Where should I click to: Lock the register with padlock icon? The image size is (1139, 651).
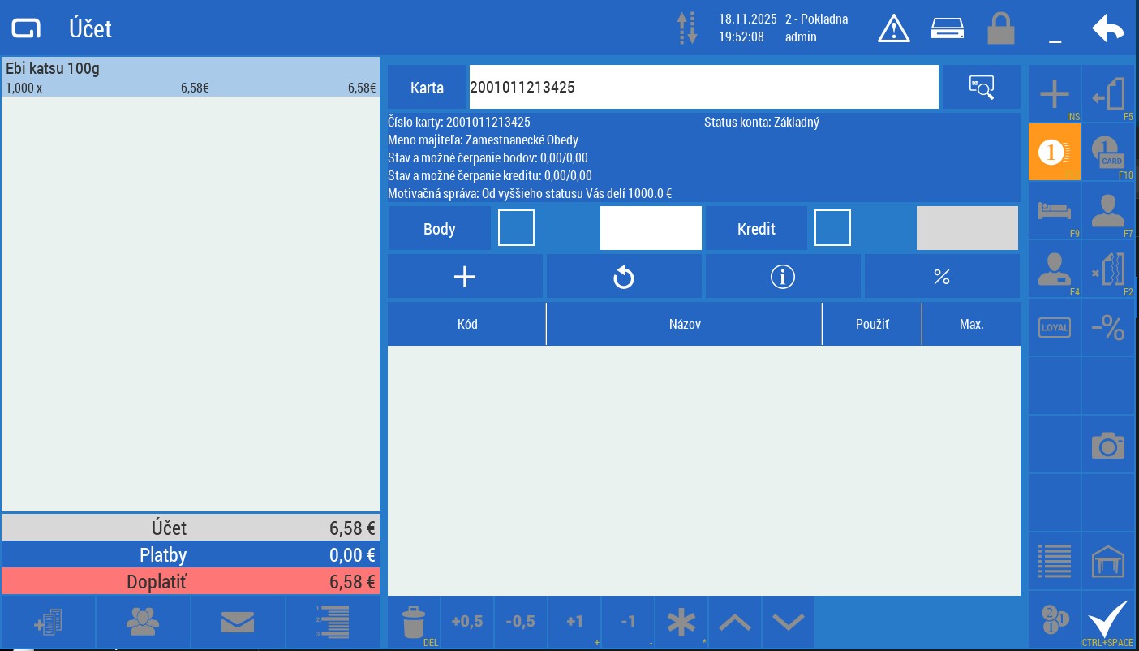(1000, 29)
